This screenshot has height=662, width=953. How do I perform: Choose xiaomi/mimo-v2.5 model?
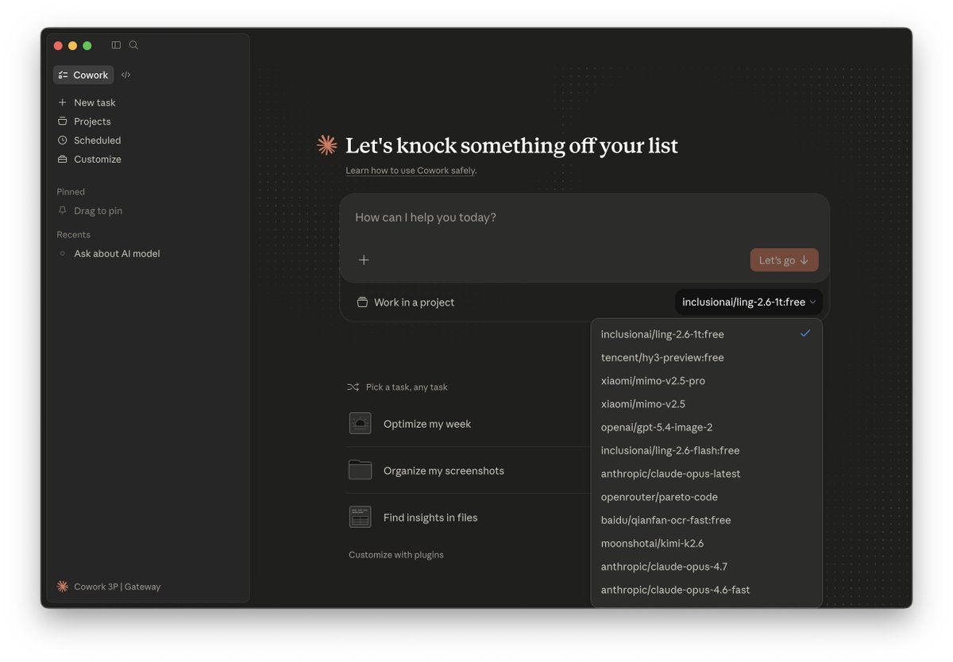(706, 404)
